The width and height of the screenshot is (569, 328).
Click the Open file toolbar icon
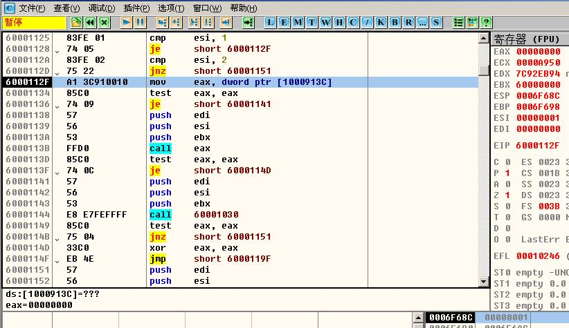tap(76, 23)
